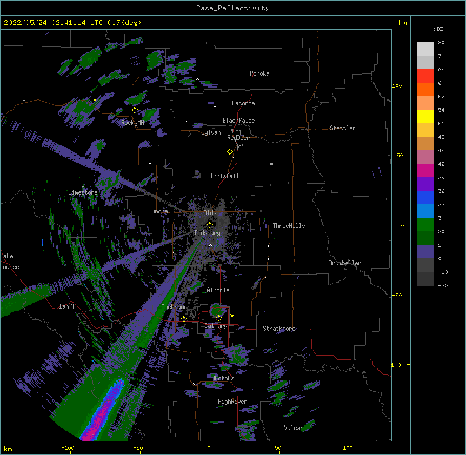Click the RockyMH town label

(x=132, y=123)
